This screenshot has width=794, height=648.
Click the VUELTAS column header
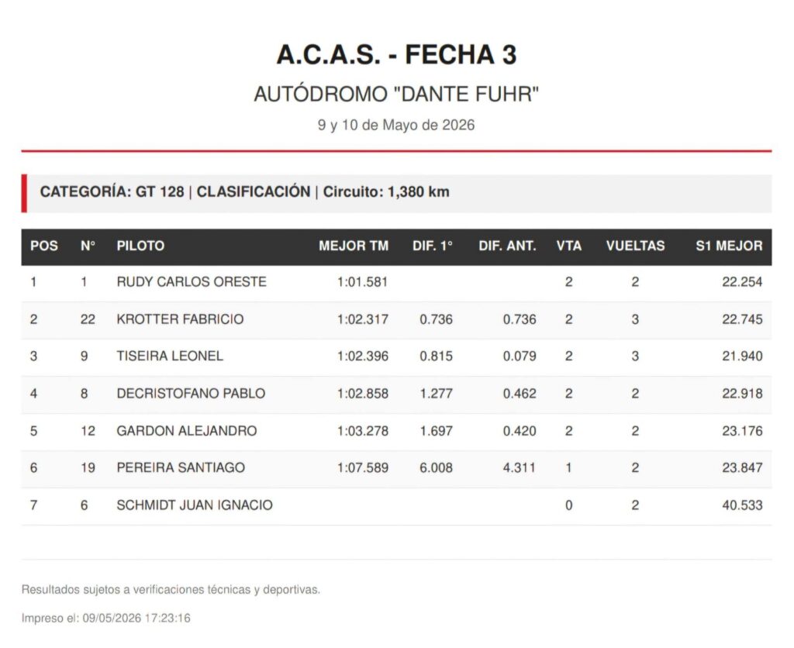point(636,246)
